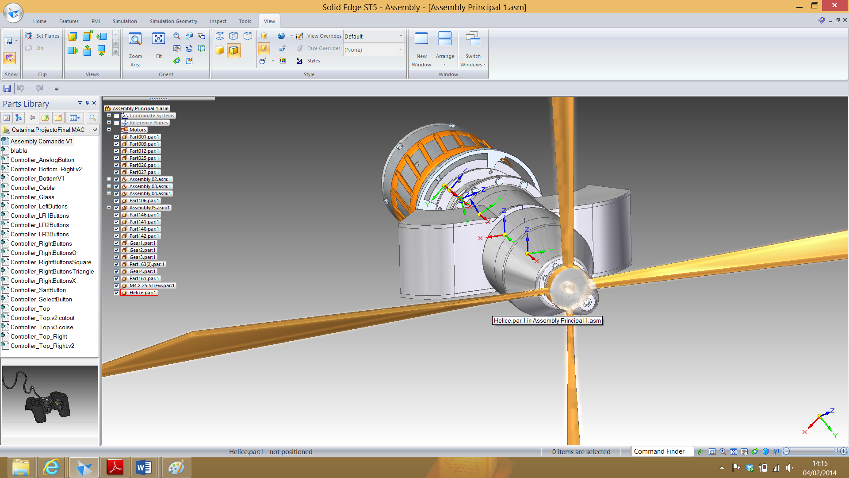This screenshot has width=849, height=478.
Task: Toggle the Assembly 02.asm:1 visibility checkbox
Action: point(117,180)
